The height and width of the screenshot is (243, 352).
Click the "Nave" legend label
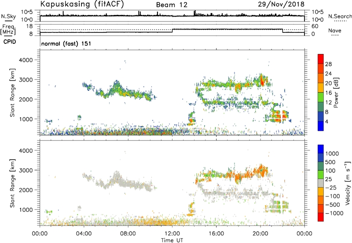(335, 31)
